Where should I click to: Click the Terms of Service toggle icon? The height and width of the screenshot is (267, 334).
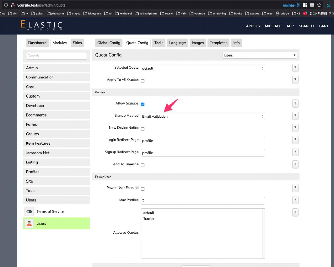point(29,211)
